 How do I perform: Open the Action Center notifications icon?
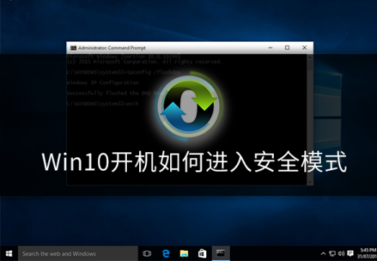click(350, 253)
